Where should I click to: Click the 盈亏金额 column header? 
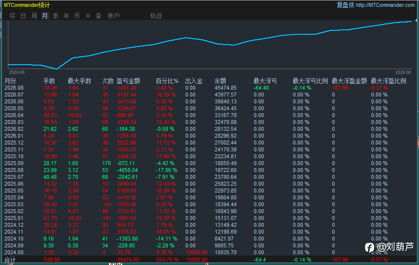point(128,81)
